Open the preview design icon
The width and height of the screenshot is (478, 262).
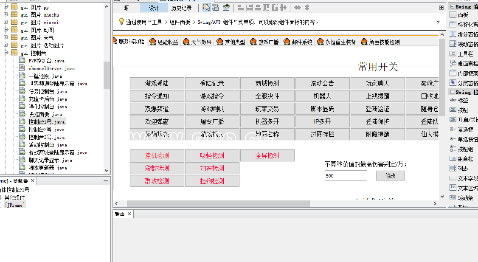pos(226,8)
